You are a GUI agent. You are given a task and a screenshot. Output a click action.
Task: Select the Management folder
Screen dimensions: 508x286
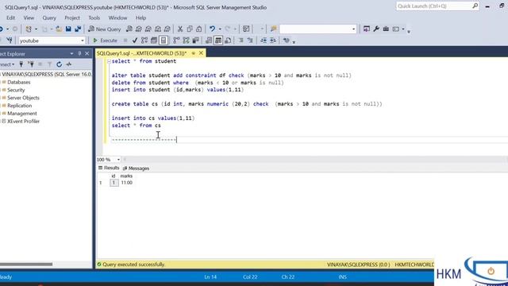pyautogui.click(x=22, y=114)
